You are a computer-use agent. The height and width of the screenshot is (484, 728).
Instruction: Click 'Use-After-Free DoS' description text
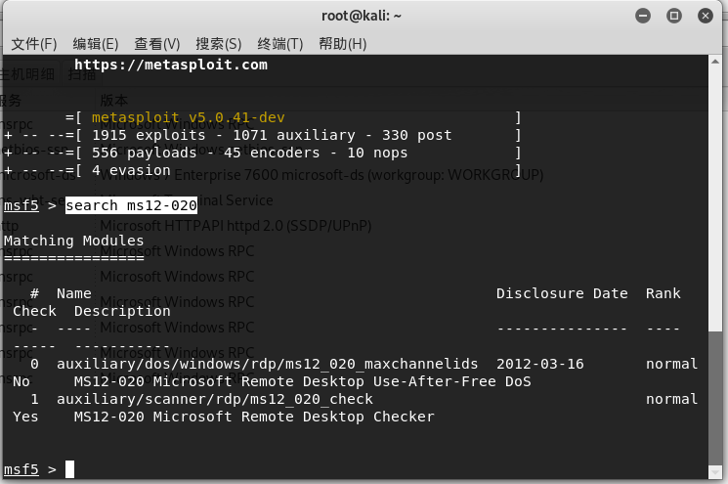(451, 381)
